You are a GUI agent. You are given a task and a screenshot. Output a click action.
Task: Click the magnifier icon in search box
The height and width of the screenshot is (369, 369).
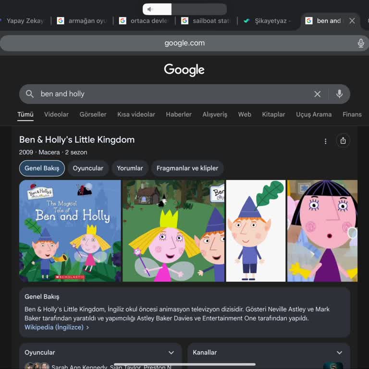[x=30, y=94]
